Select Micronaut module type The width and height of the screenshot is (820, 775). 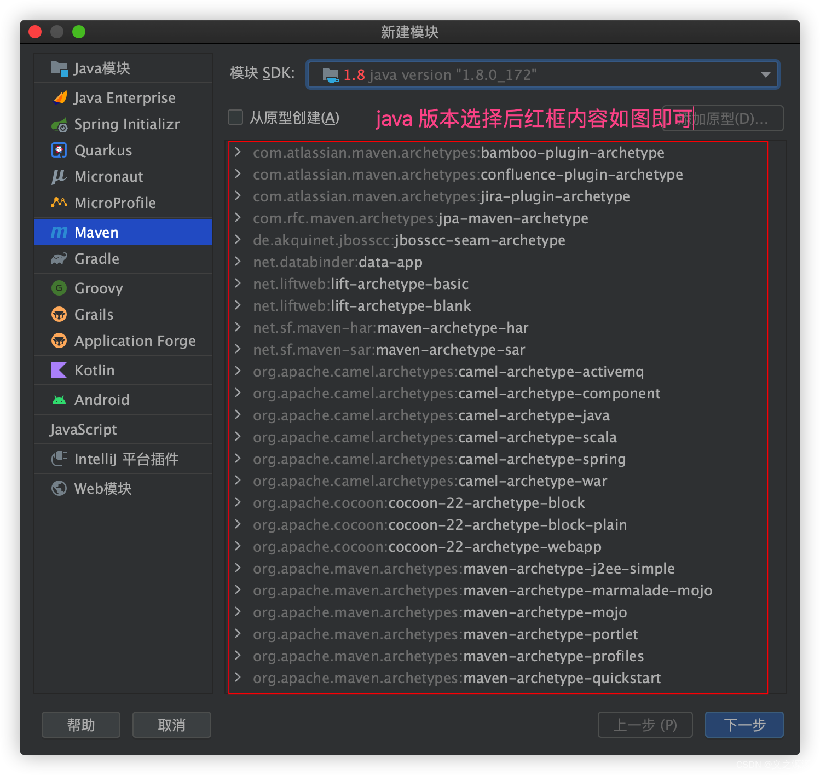click(x=123, y=176)
